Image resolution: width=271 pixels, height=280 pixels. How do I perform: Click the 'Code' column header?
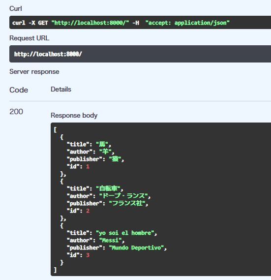click(19, 90)
